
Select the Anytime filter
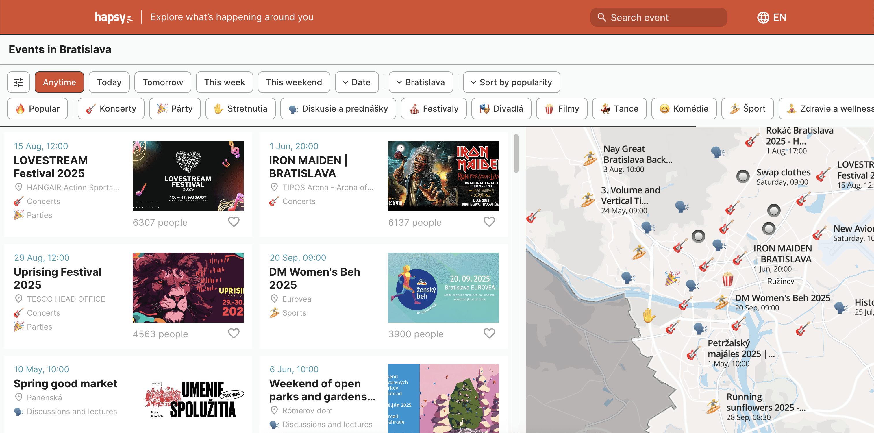pyautogui.click(x=59, y=82)
